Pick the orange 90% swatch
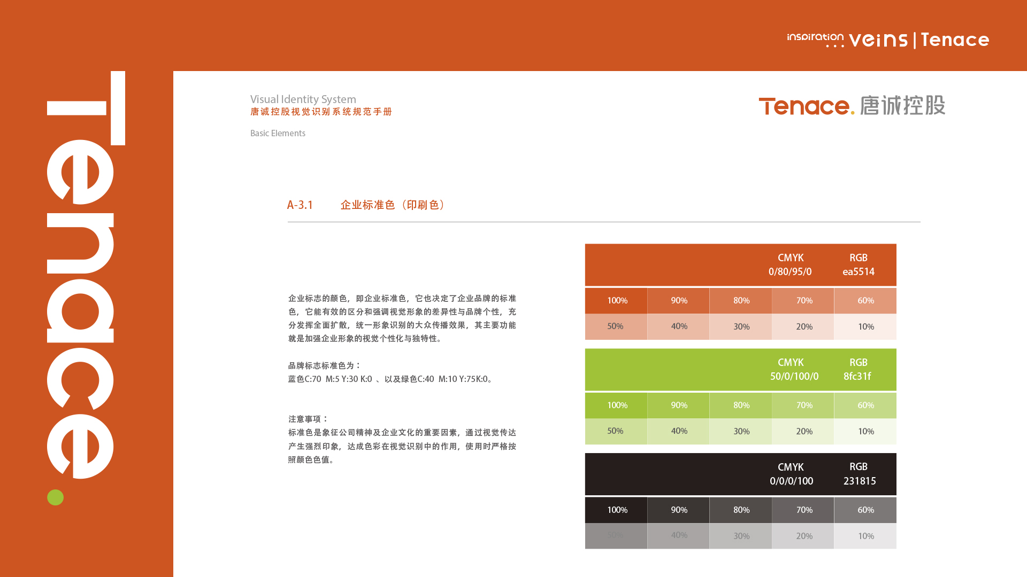The height and width of the screenshot is (577, 1027). click(x=678, y=301)
